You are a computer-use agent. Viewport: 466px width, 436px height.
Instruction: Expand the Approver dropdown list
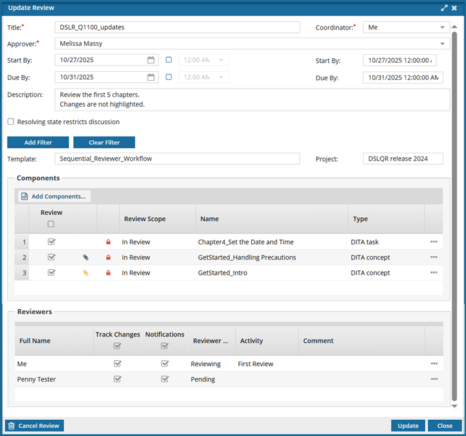click(443, 44)
